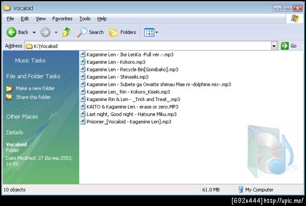Expand the Other Places section
Viewport: 306px width, 206px height.
pos(22,117)
